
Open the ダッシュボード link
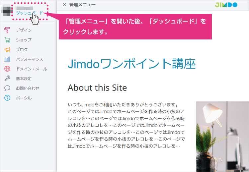[x=30, y=13]
